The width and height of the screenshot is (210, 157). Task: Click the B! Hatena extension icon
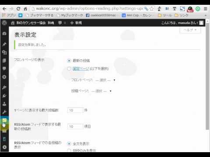coord(167,9)
